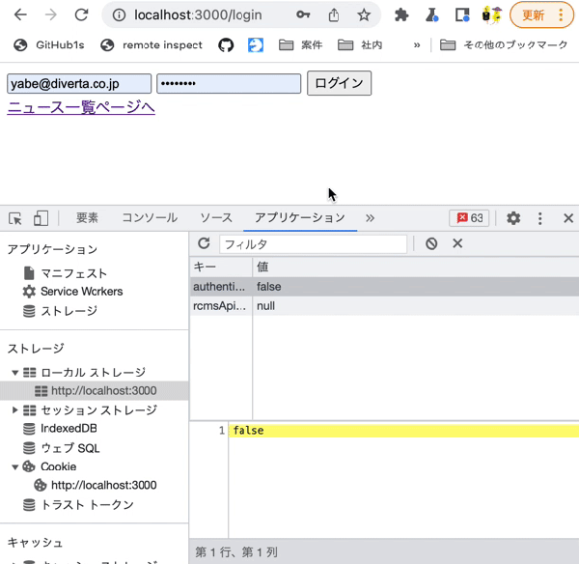The height and width of the screenshot is (564, 579).
Task: Switch to the ソース tab
Action: [x=216, y=218]
